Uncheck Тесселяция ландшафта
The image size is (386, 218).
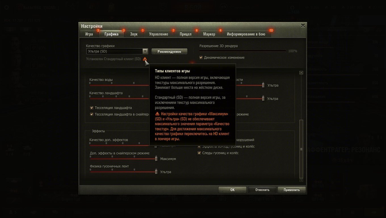click(x=92, y=108)
